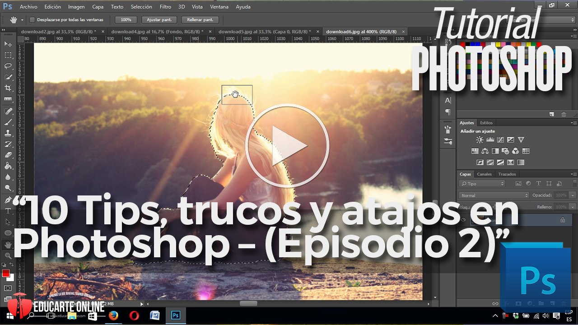Select the History Brush tool
578x325 pixels.
(x=8, y=144)
